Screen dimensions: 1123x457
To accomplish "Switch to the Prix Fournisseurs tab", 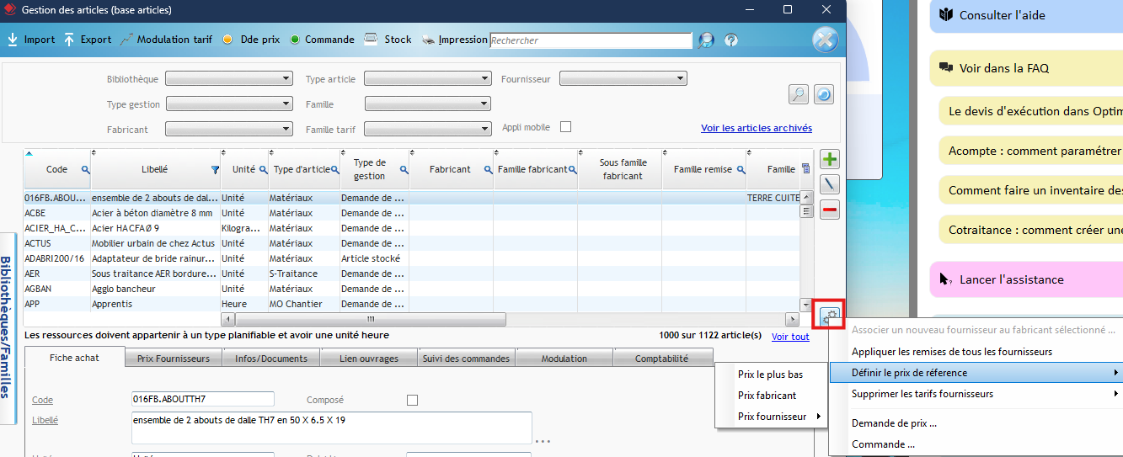I will click(x=174, y=359).
